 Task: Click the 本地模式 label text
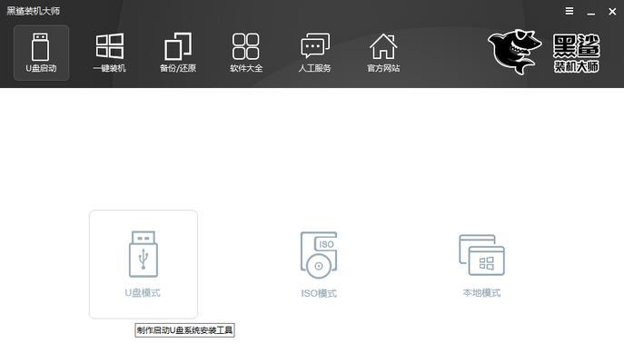pyautogui.click(x=481, y=293)
